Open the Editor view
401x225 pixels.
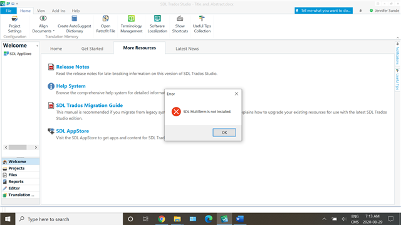21,188
